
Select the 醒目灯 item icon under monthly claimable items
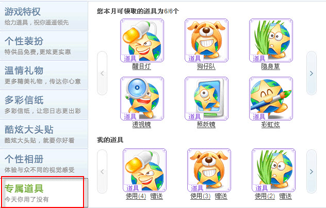tap(142, 40)
